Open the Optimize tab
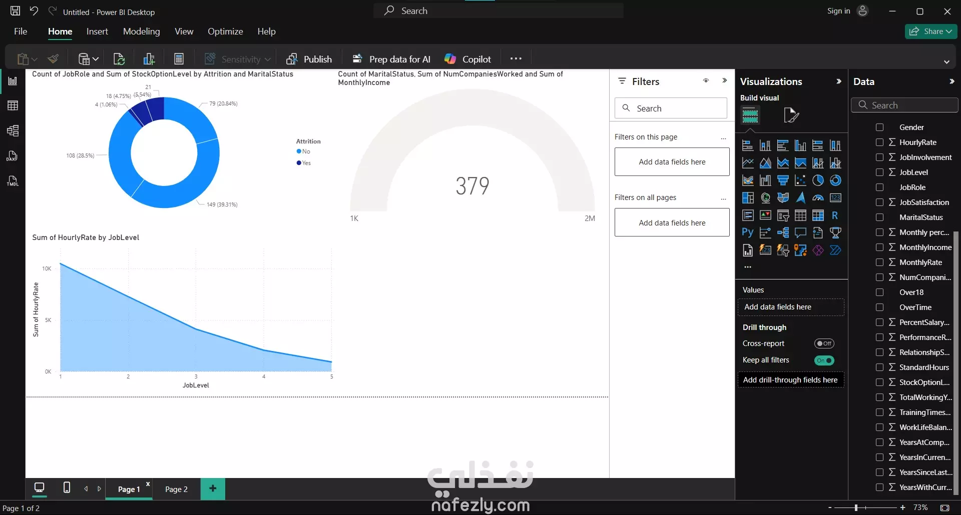The height and width of the screenshot is (515, 961). [225, 31]
